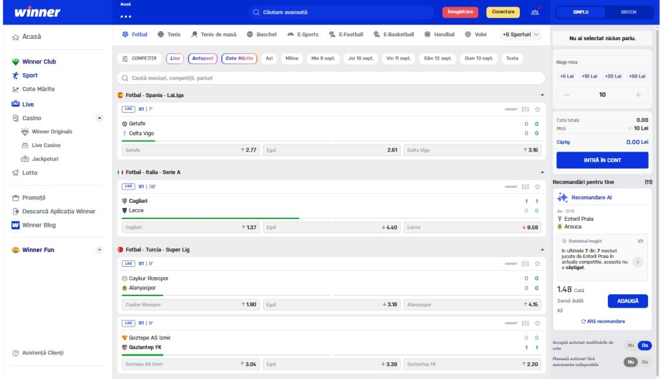This screenshot has width=663, height=379.
Task: Click the Asistență Clienți help icon
Action: (x=16, y=353)
